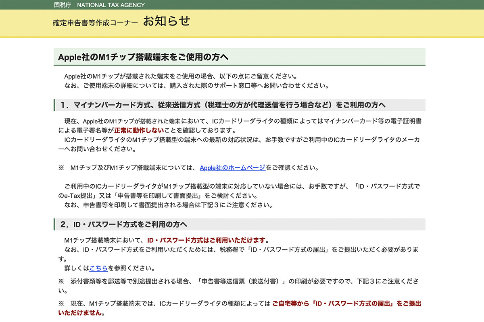
Task: Select the heading Apple社のM1チップ搭載端末をご使用の方へ
Action: tap(143, 57)
